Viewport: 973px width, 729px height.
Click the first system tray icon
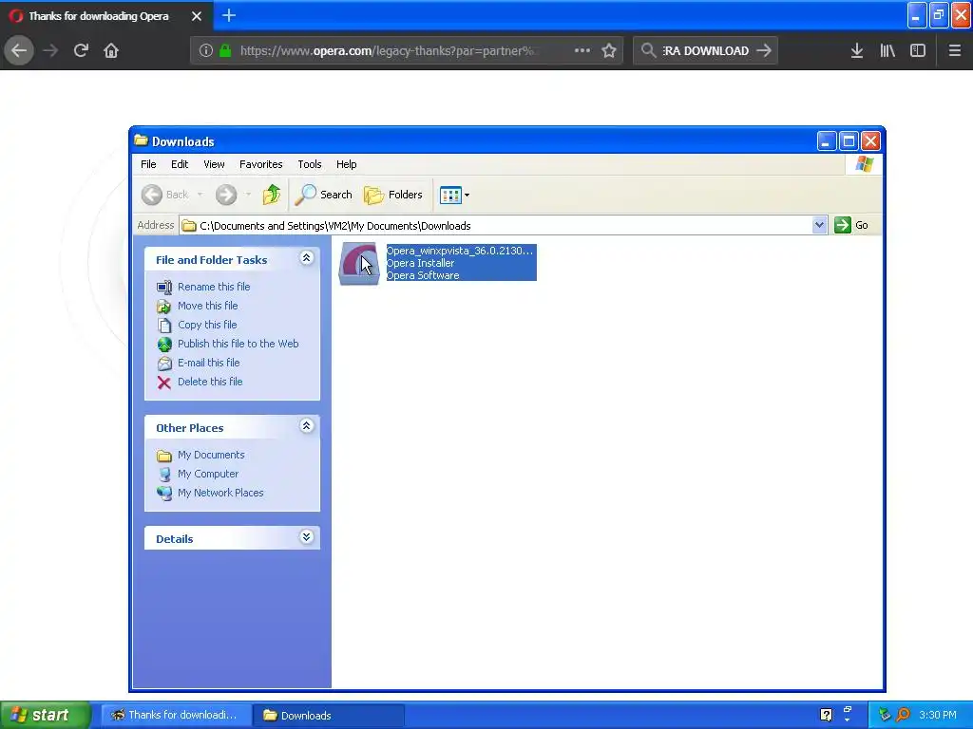pyautogui.click(x=885, y=715)
